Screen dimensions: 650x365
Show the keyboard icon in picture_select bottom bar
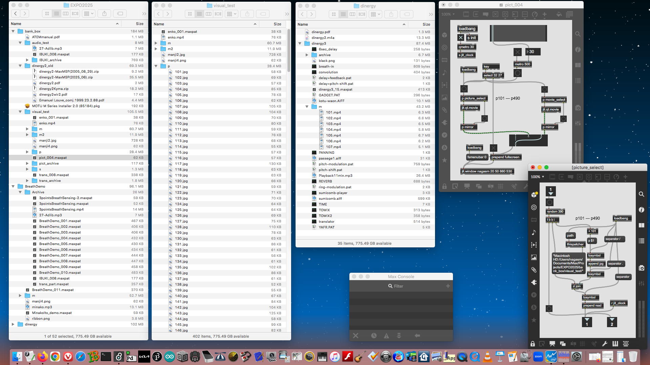(626, 344)
